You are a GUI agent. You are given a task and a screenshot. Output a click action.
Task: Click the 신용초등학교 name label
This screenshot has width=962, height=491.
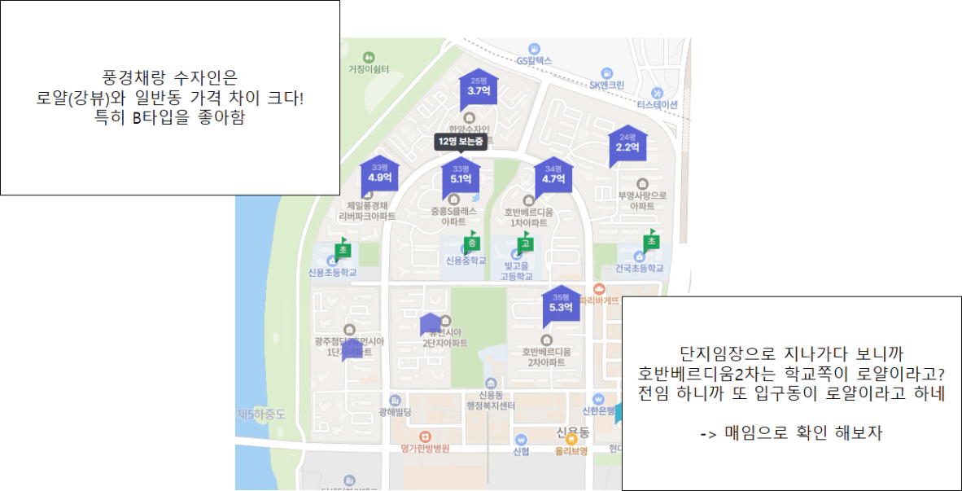(x=333, y=272)
